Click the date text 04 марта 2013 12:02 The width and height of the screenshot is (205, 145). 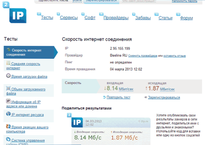click(126, 69)
